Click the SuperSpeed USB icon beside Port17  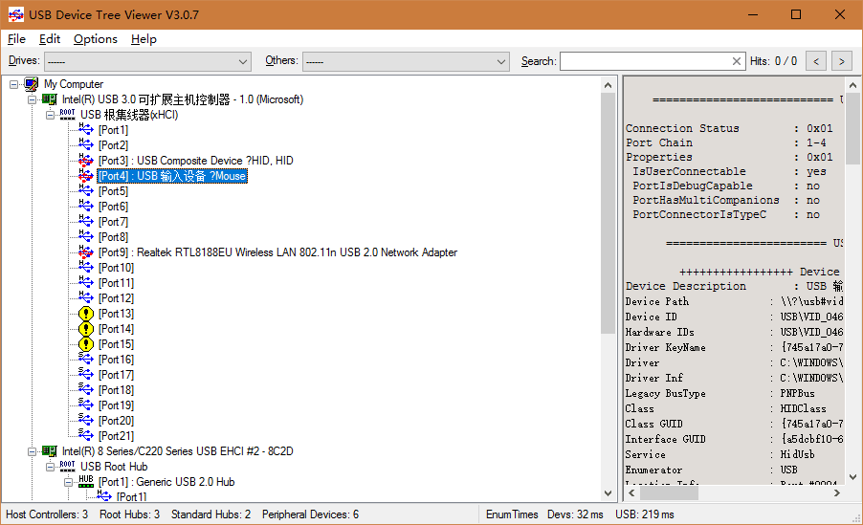point(86,375)
